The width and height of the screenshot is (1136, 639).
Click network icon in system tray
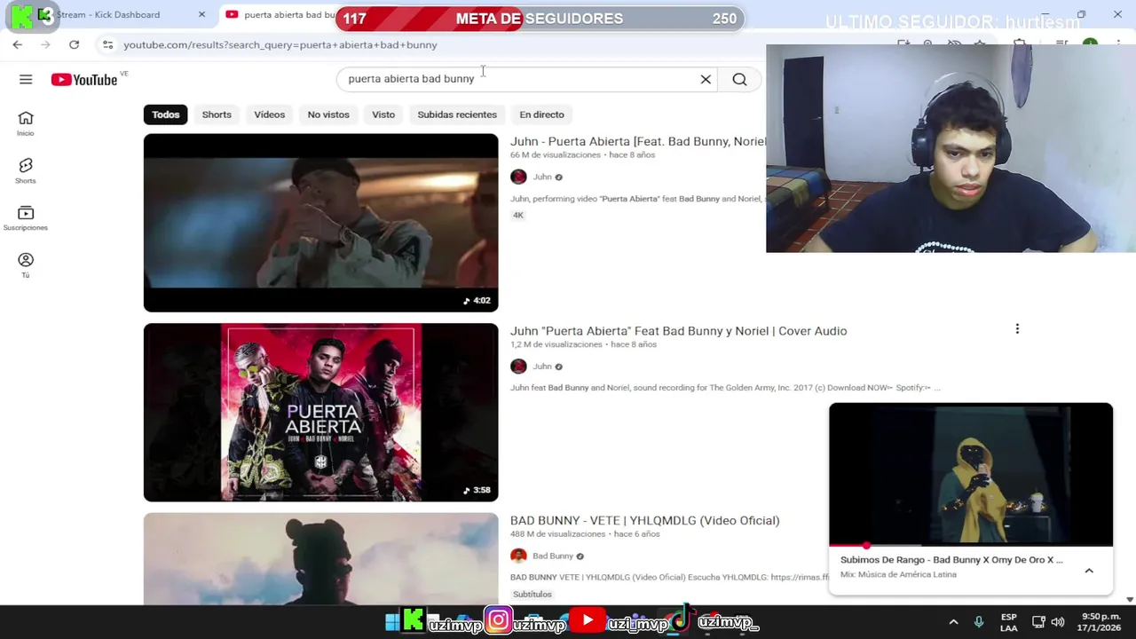1037,622
